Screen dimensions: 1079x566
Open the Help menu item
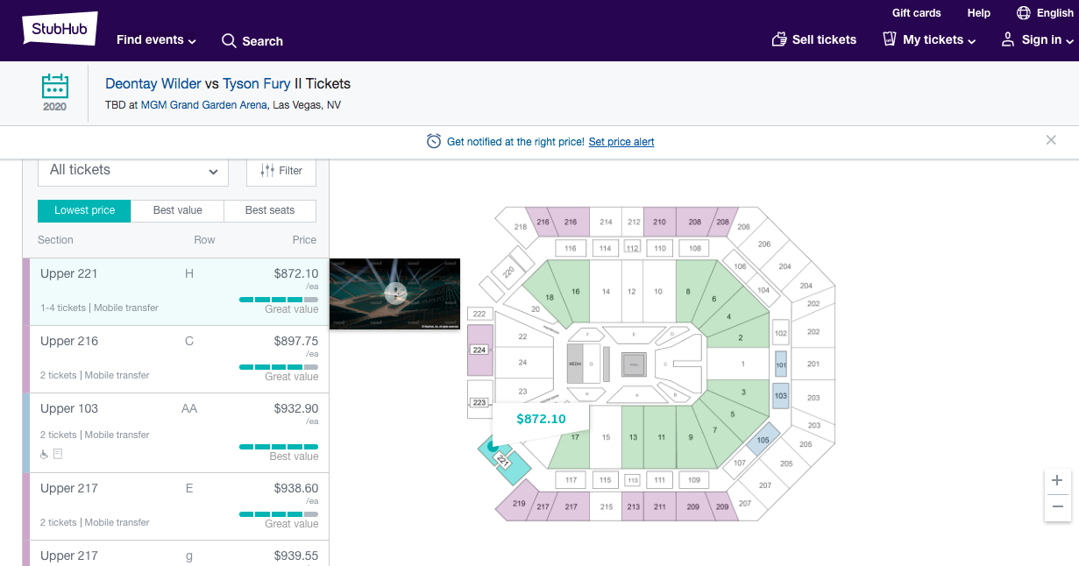978,13
